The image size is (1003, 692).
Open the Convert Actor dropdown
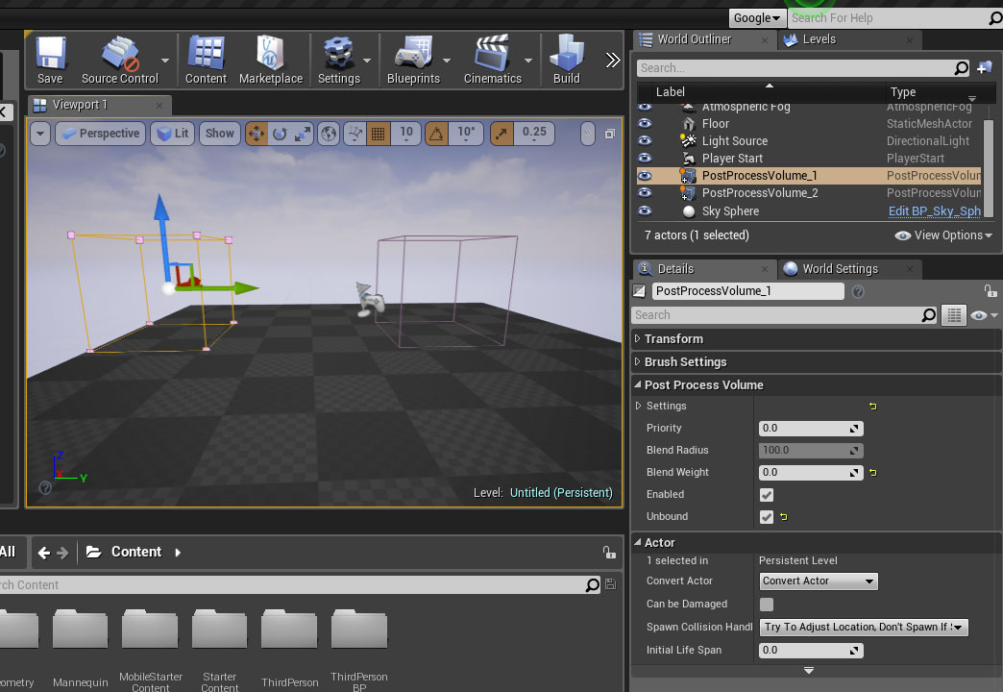point(819,581)
